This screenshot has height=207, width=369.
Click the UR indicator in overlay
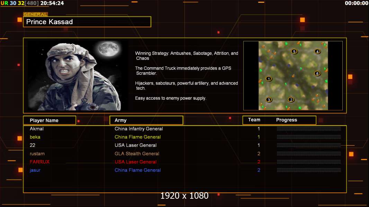4,3
